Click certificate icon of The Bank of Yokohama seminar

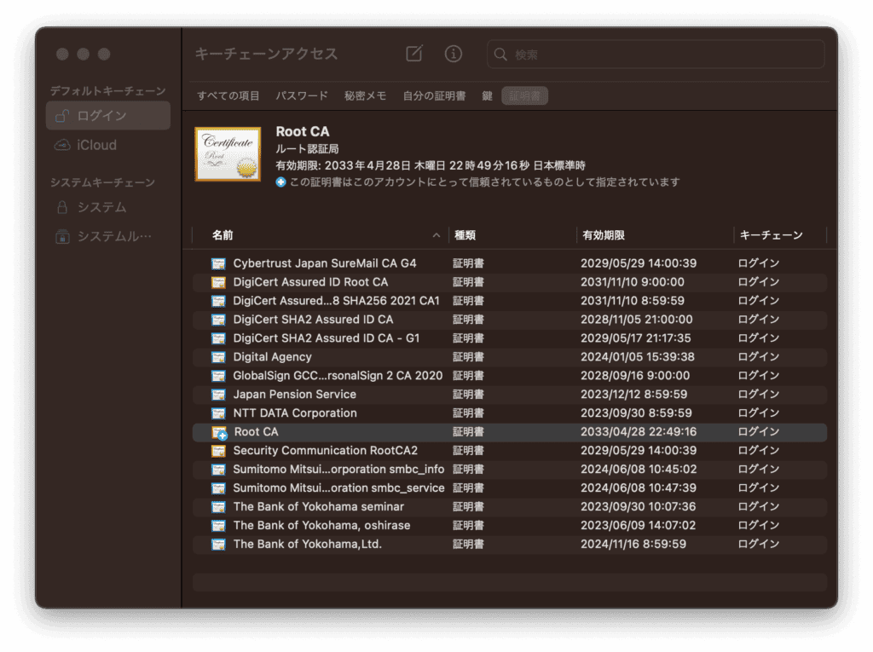(218, 507)
